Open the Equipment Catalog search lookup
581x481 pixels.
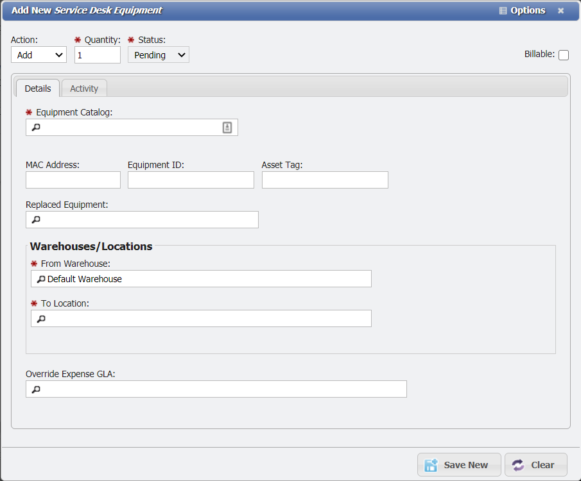[35, 127]
